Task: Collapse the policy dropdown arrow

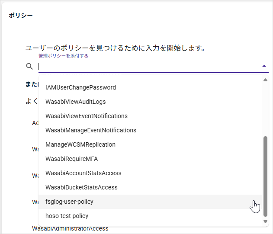Action: tap(264, 66)
